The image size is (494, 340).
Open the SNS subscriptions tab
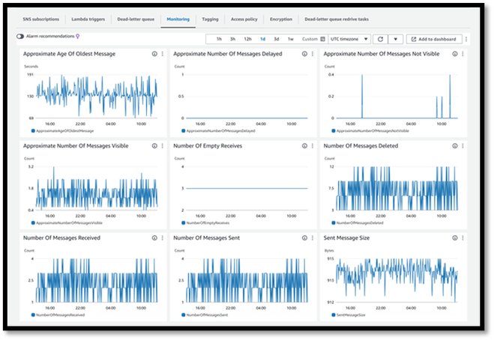(41, 19)
